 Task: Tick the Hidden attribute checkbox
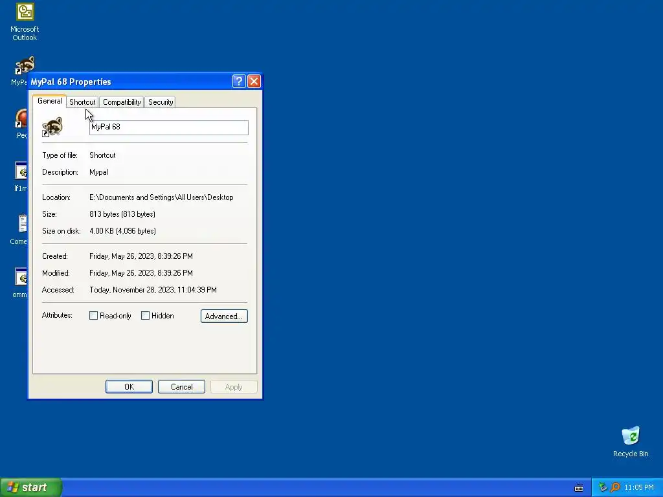click(x=145, y=316)
